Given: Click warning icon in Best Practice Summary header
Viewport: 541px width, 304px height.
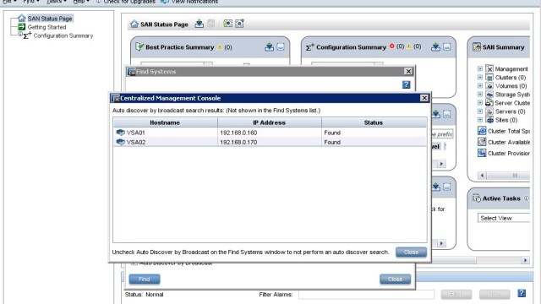Looking at the screenshot, I should pos(220,47).
